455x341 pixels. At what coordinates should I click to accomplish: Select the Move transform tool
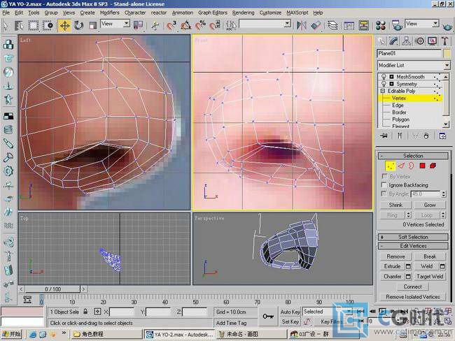click(64, 25)
